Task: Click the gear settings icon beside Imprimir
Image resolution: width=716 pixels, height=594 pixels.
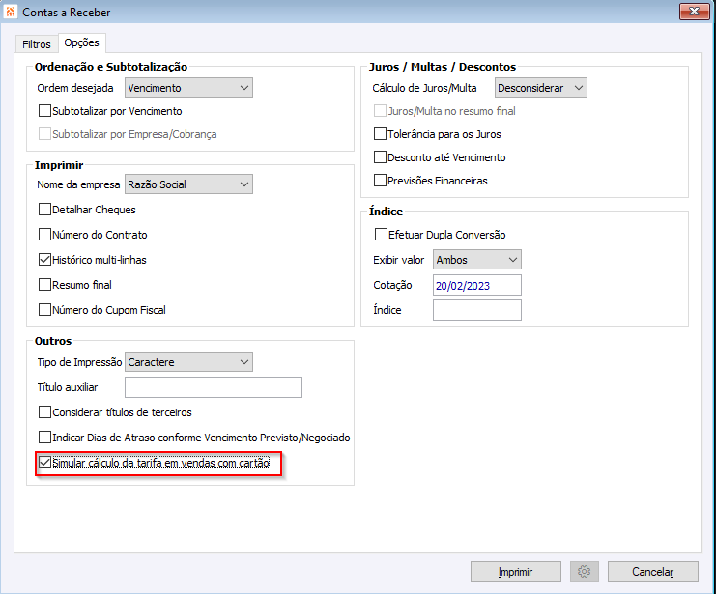Action: (x=584, y=571)
